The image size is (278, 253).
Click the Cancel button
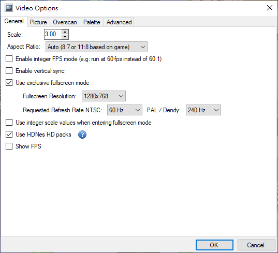[256, 245]
